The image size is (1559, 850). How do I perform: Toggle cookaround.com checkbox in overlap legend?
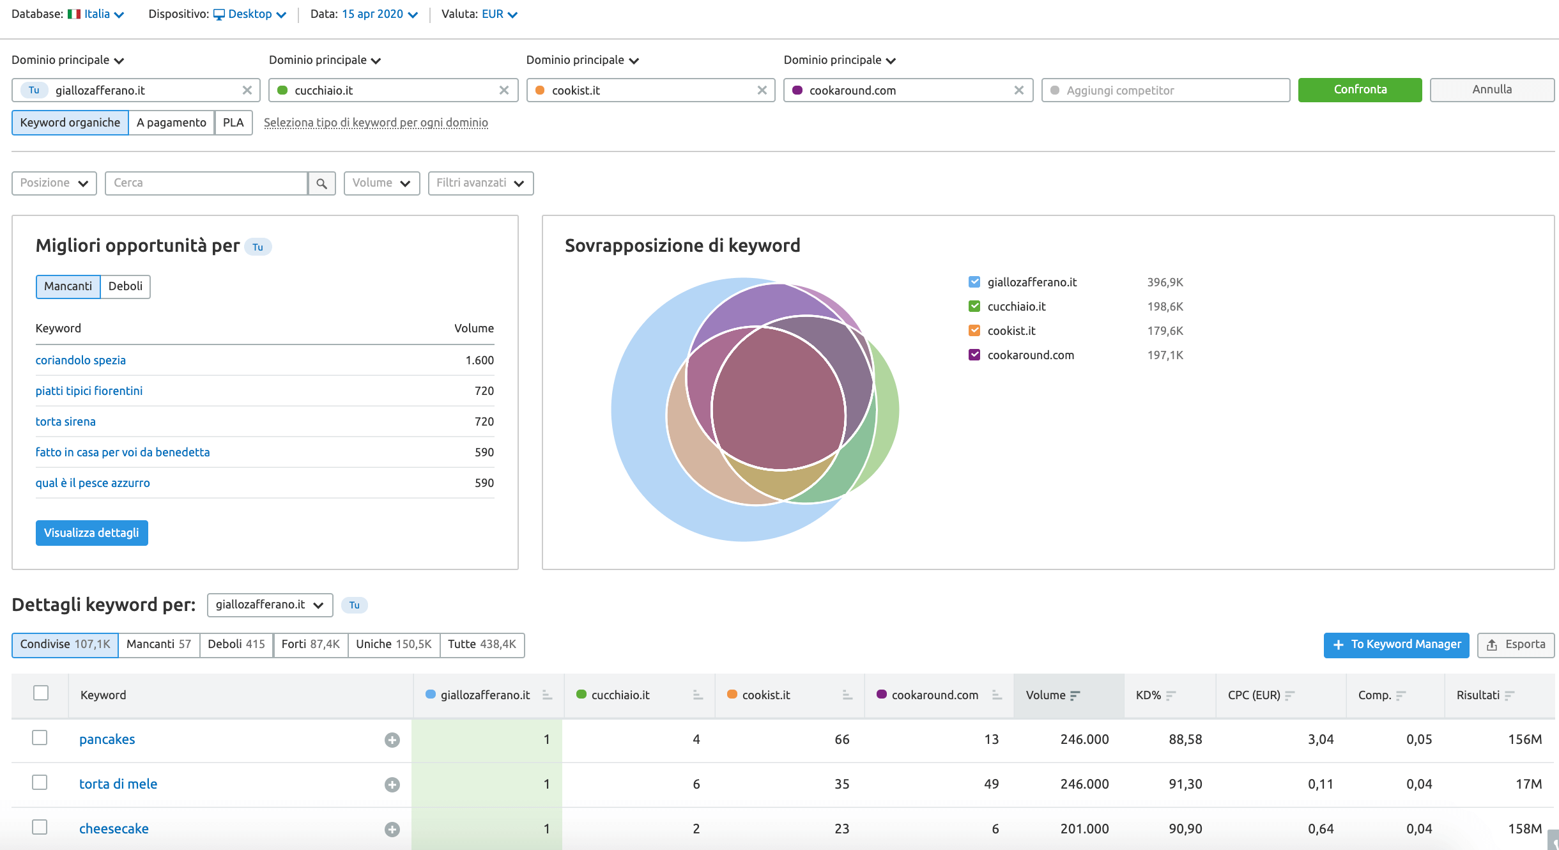click(x=974, y=355)
